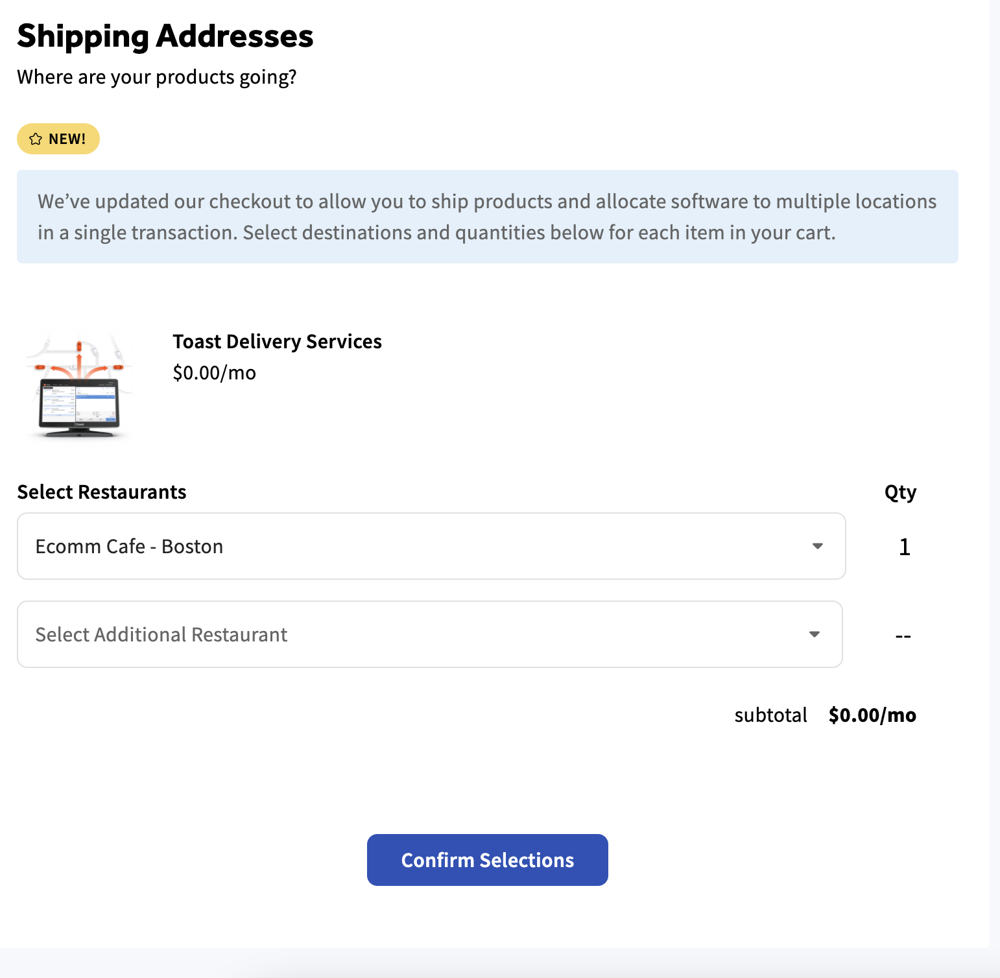Click the chevron on Select Additional Restaurant field
This screenshot has height=978, width=1000.
coord(815,634)
